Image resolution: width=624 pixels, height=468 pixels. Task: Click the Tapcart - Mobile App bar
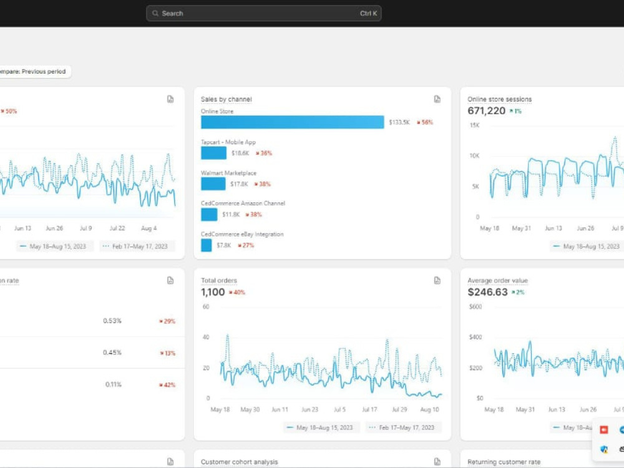click(x=213, y=153)
